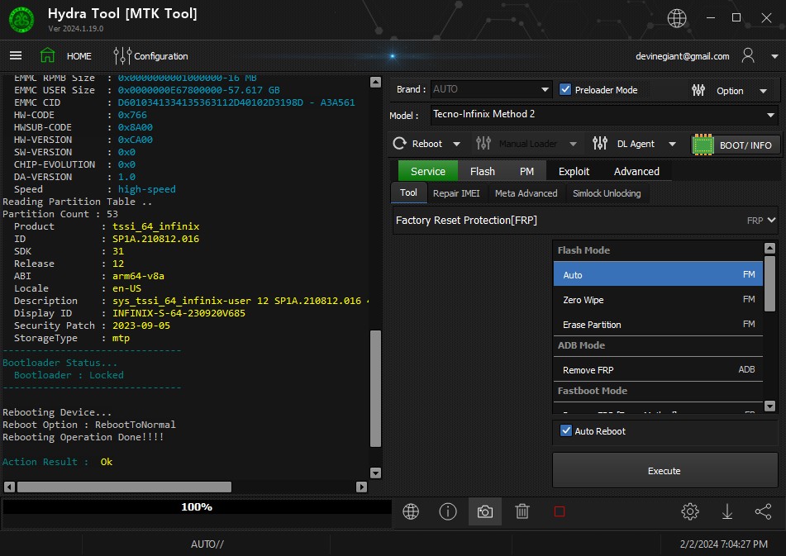Click the Manual Loader sliders icon
Screen dimensions: 786x556
tap(484, 144)
